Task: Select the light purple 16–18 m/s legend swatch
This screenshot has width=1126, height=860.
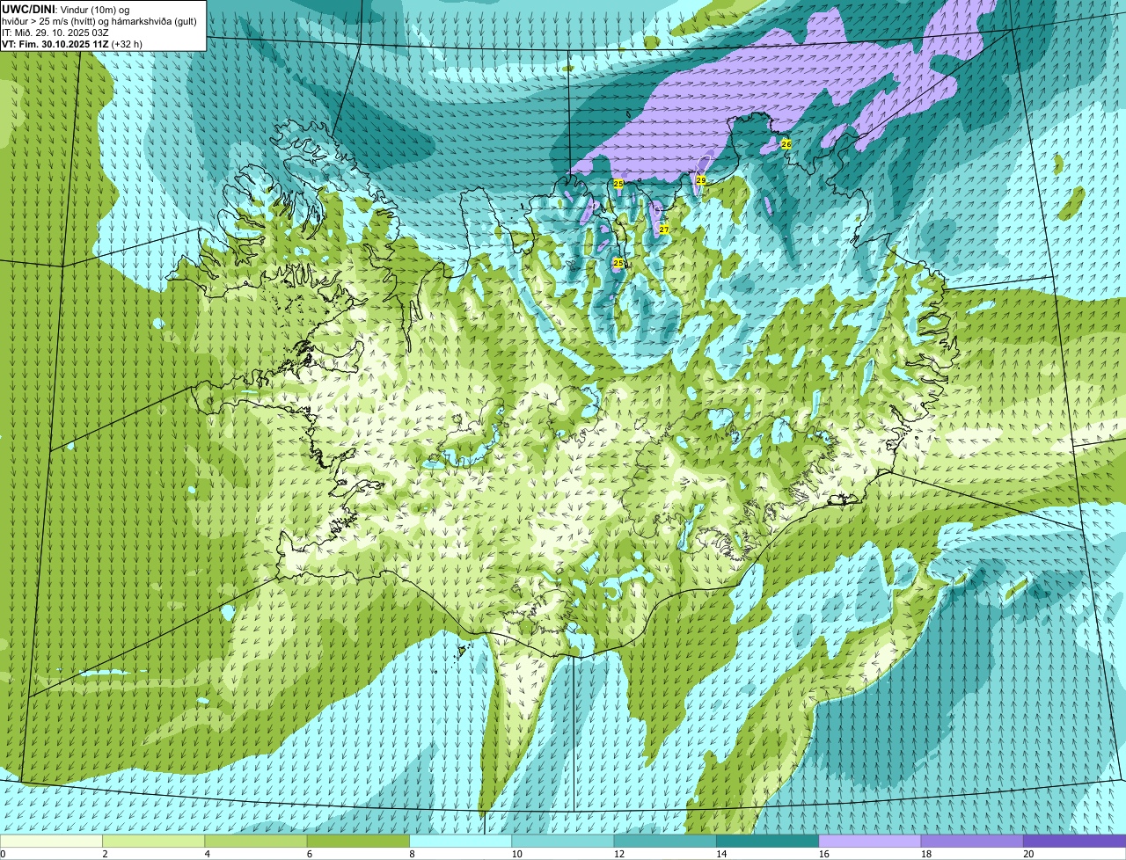Action: coord(870,841)
